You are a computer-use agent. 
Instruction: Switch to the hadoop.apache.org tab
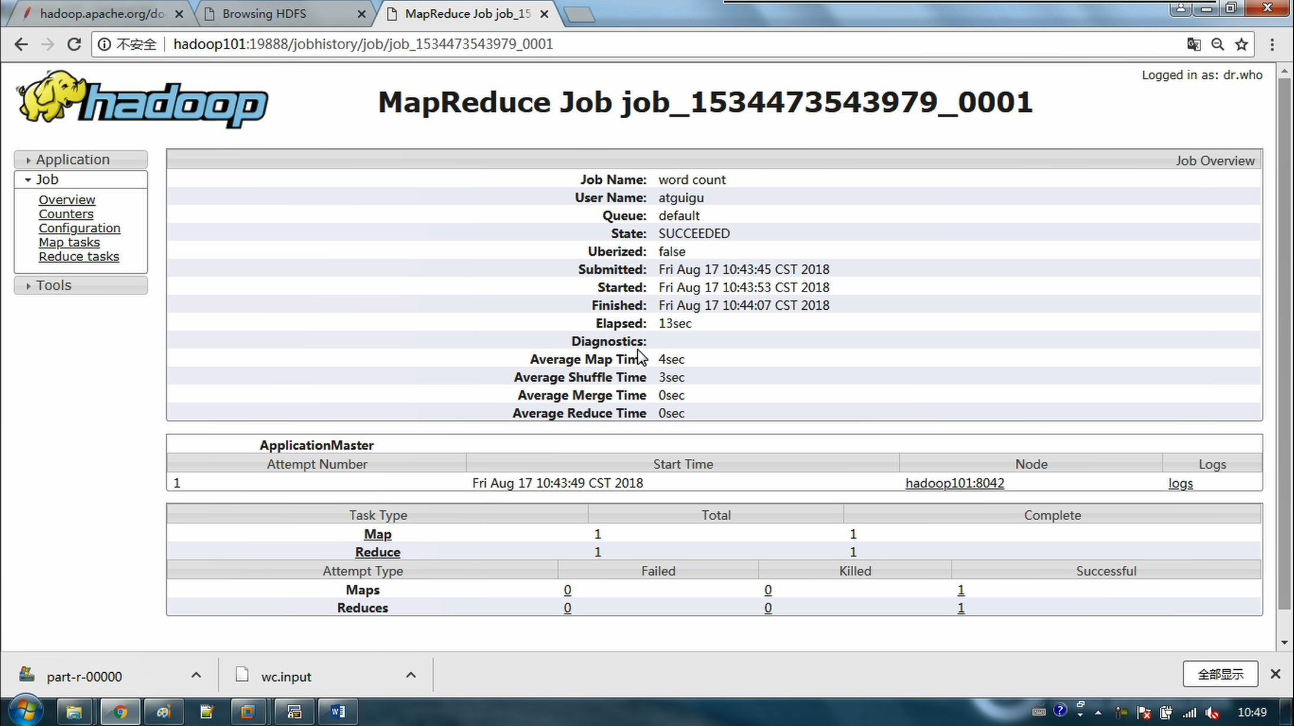pyautogui.click(x=101, y=14)
